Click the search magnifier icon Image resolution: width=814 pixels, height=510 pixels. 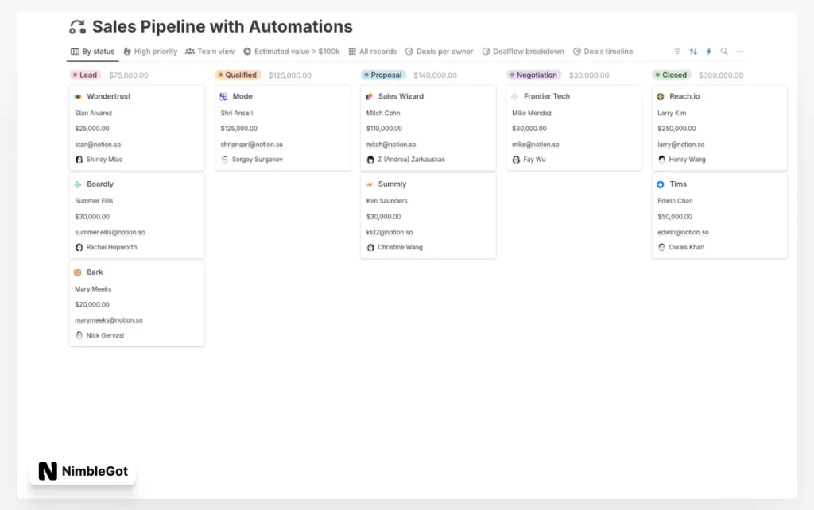click(724, 52)
